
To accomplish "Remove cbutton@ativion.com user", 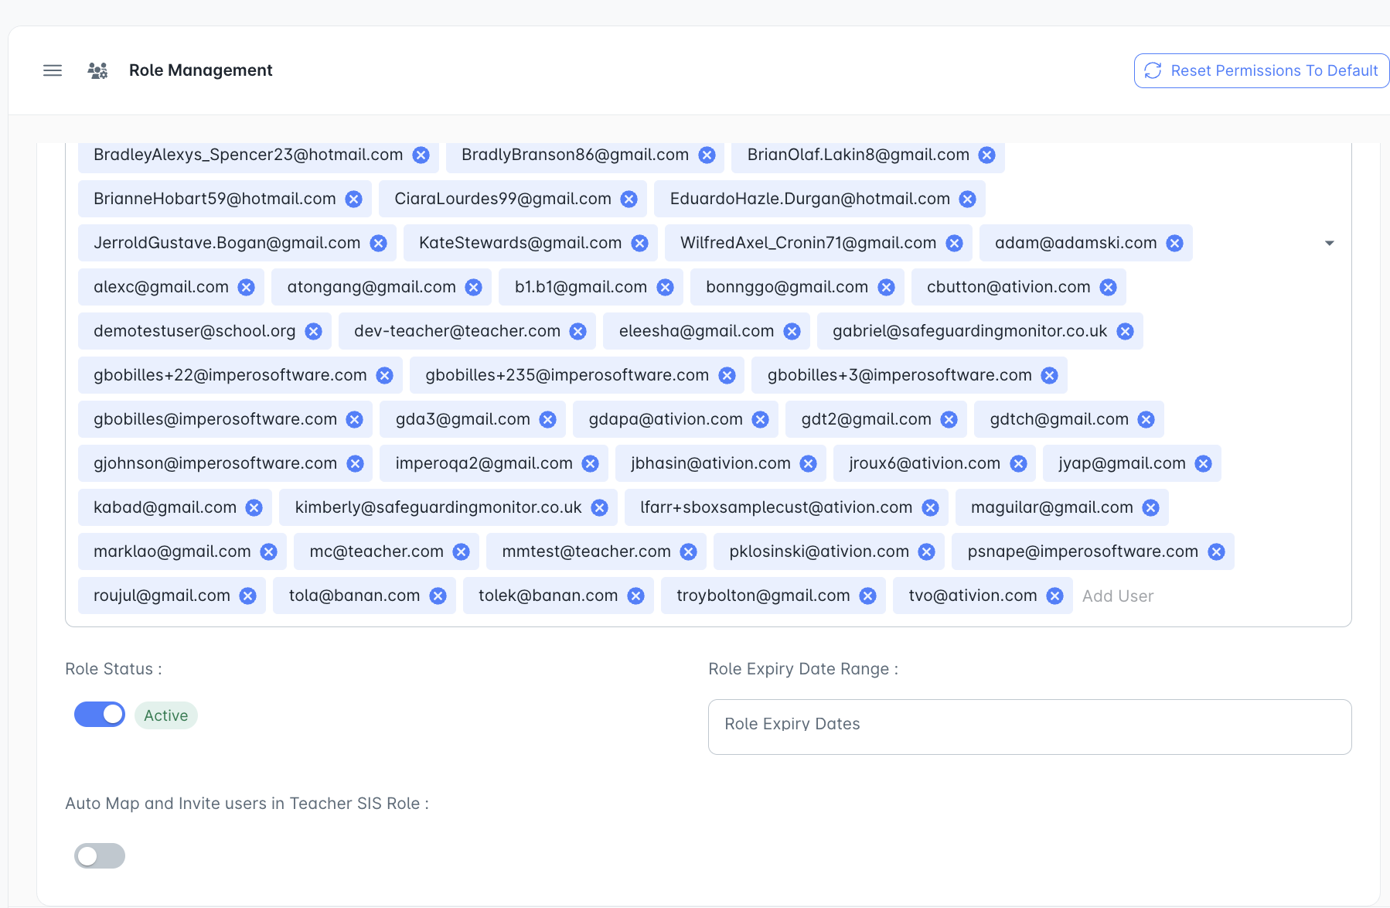I will point(1109,288).
